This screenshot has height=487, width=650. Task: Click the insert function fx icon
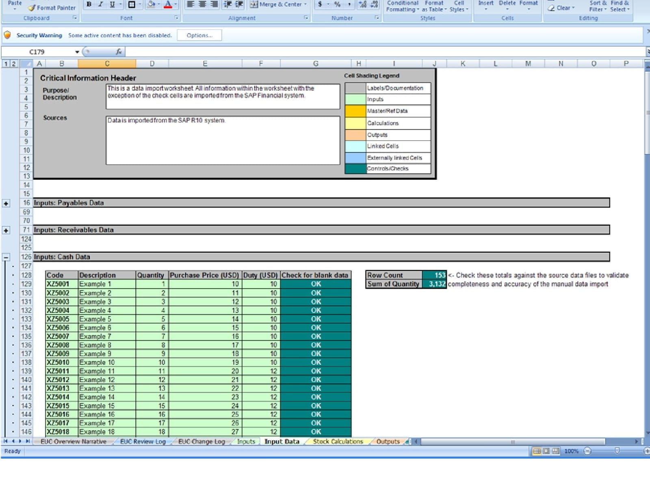point(119,52)
